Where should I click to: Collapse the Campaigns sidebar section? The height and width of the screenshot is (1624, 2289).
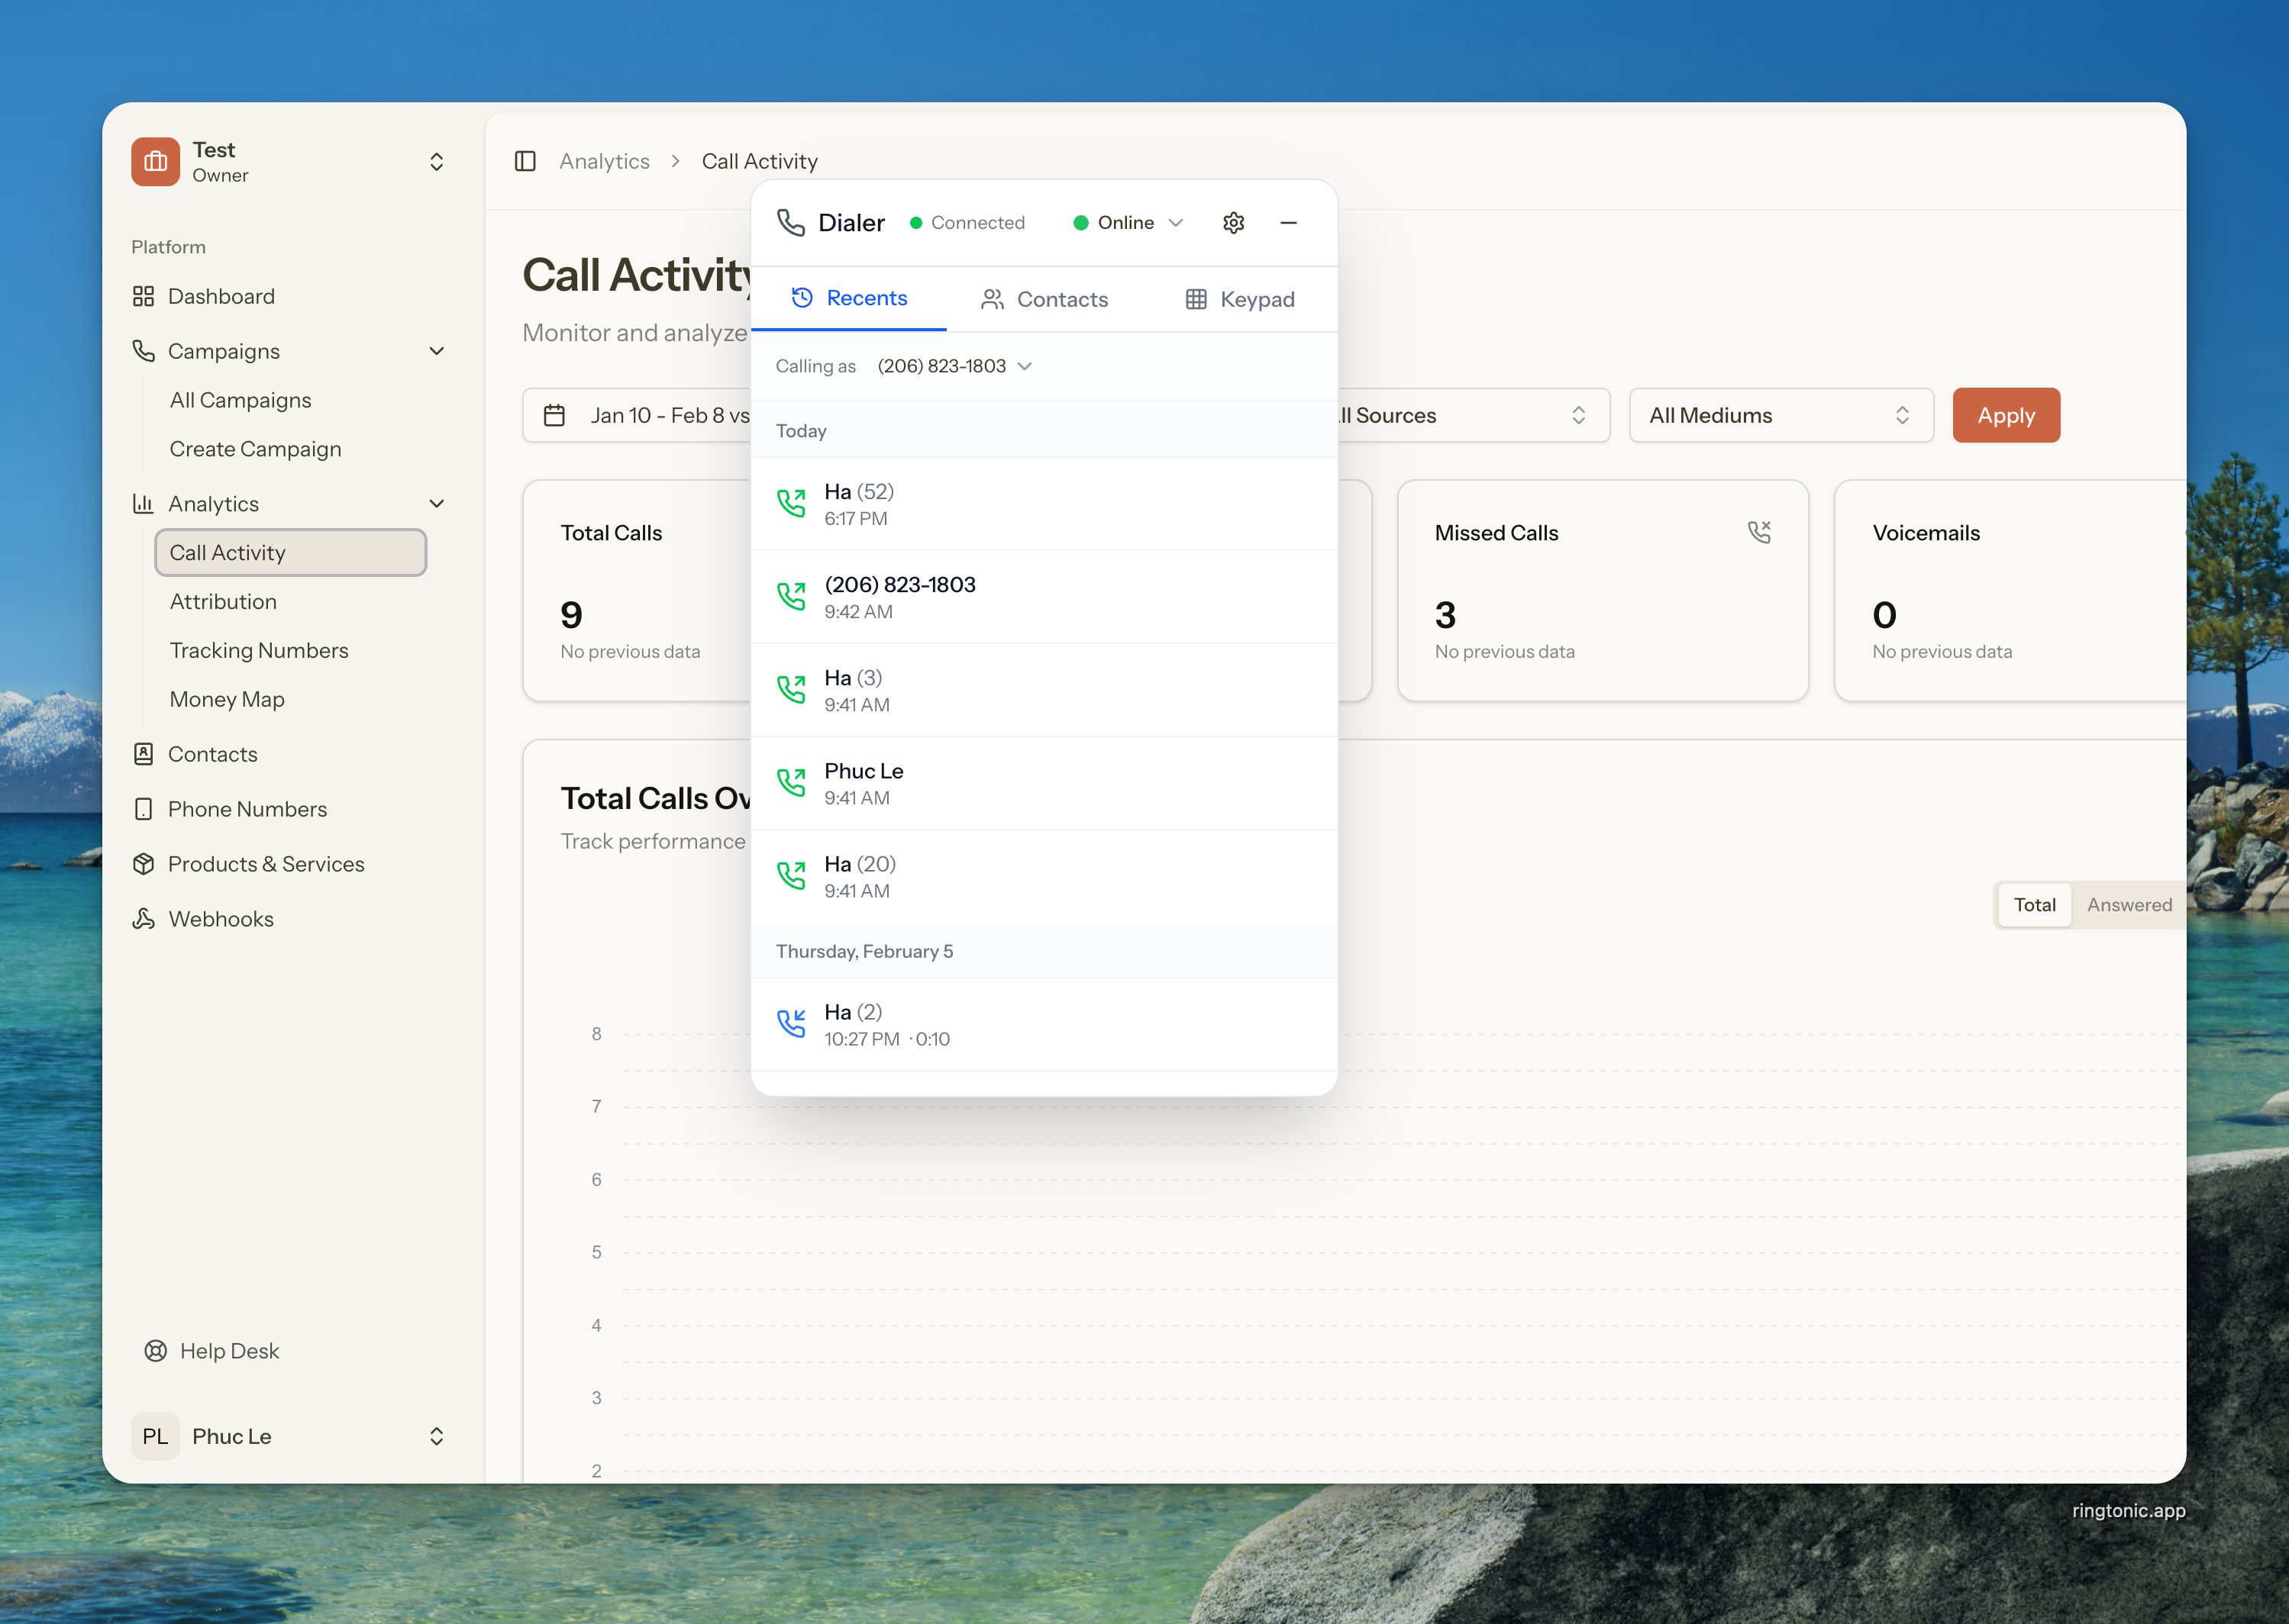436,351
